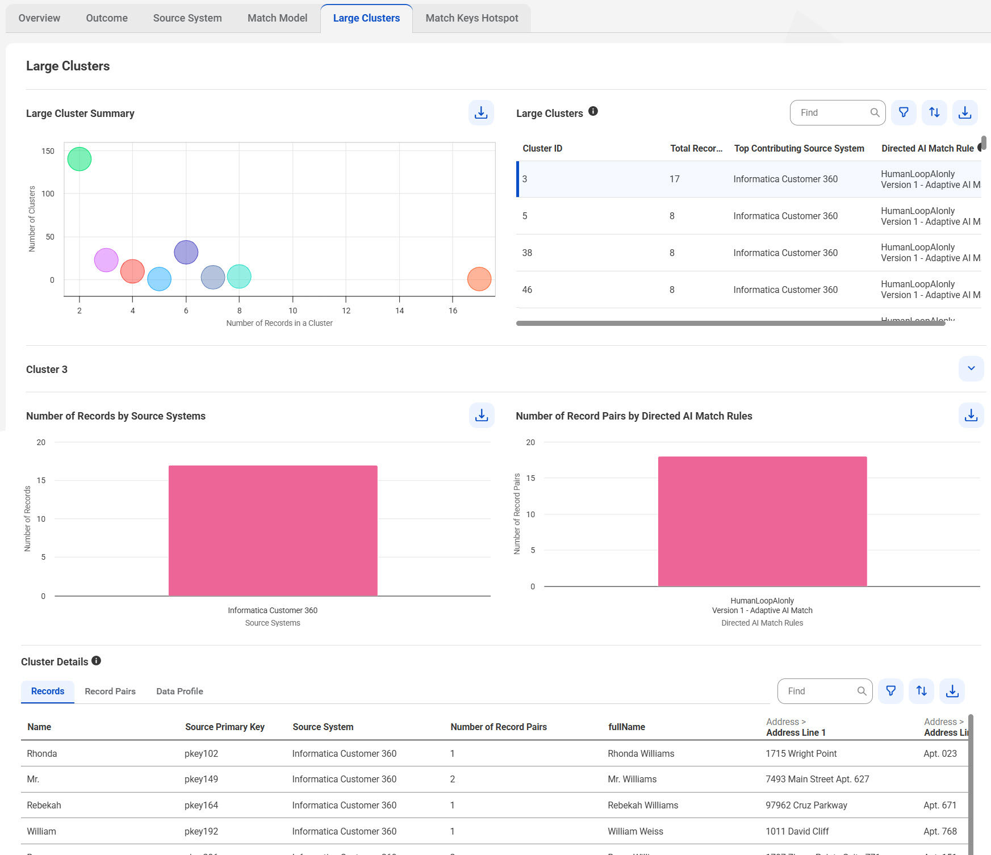
Task: Click the orange bubble at 17 records
Action: coord(479,279)
